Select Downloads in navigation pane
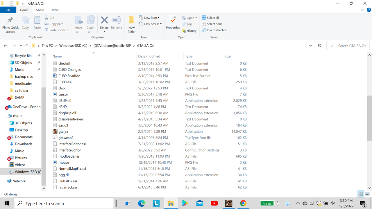This screenshot has height=209, width=372. [24, 144]
